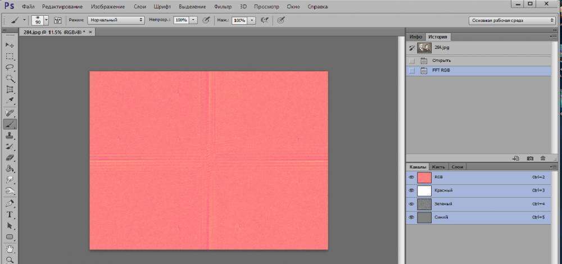Select the Rectangular Marquee tool
The height and width of the screenshot is (264, 562).
click(x=10, y=56)
